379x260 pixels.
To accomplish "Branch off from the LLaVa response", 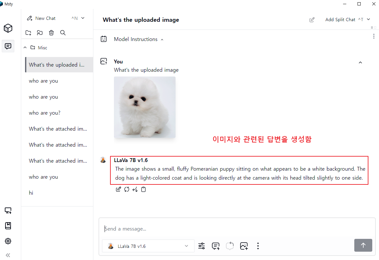I will [135, 189].
